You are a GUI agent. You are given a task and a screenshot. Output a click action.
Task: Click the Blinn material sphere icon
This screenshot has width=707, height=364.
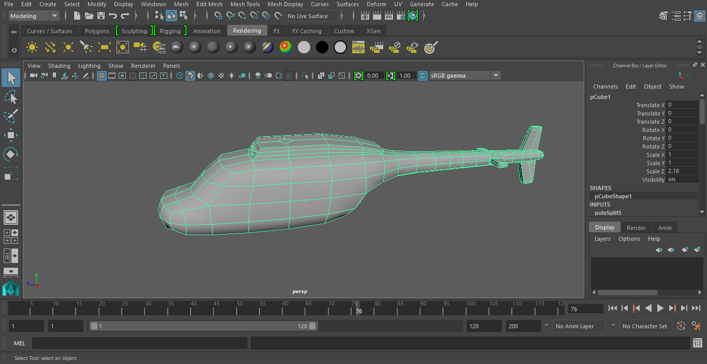(x=195, y=48)
